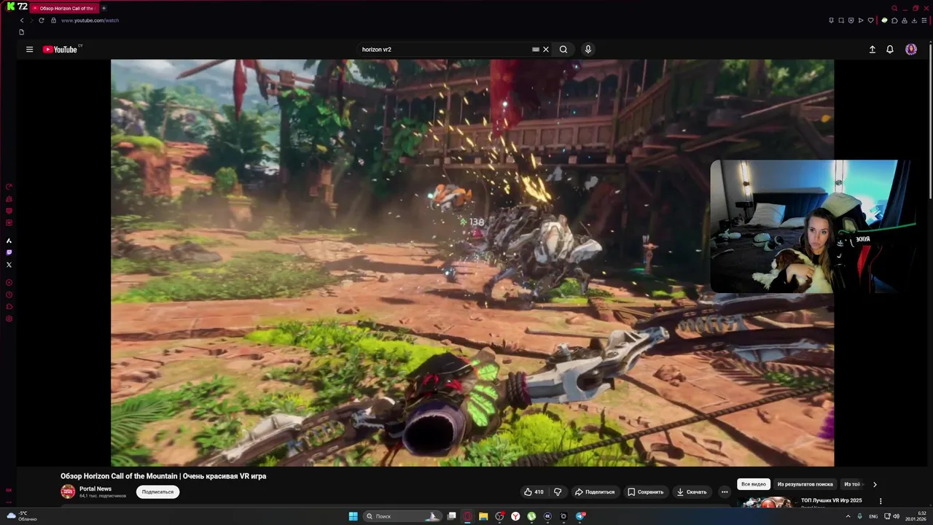Open the Portal News channel name link
This screenshot has height=525, width=933.
click(95, 489)
